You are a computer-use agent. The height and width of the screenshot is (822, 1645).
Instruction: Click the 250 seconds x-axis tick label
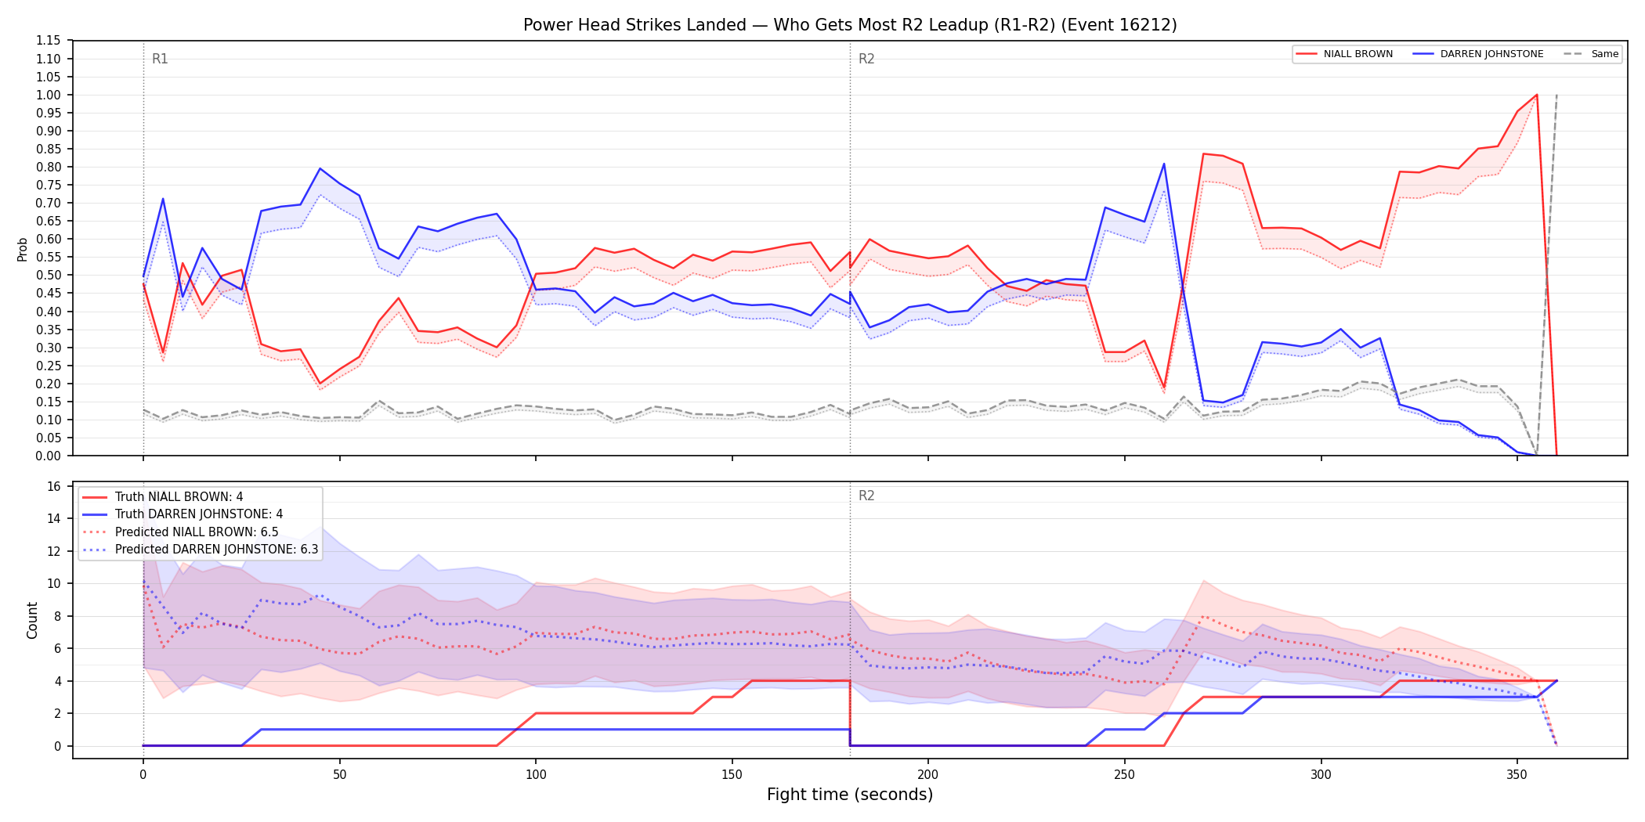pyautogui.click(x=1125, y=775)
